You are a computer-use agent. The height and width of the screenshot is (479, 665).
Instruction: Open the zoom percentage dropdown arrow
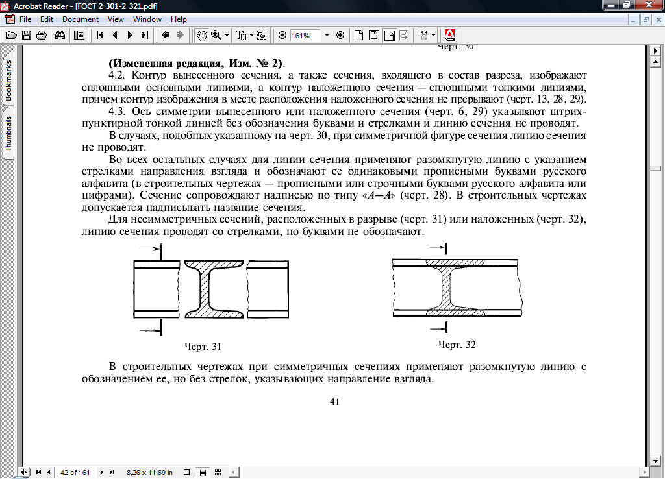(327, 36)
